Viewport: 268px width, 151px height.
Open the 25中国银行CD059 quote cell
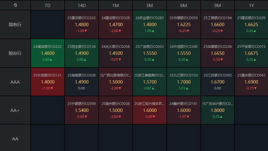183,24
